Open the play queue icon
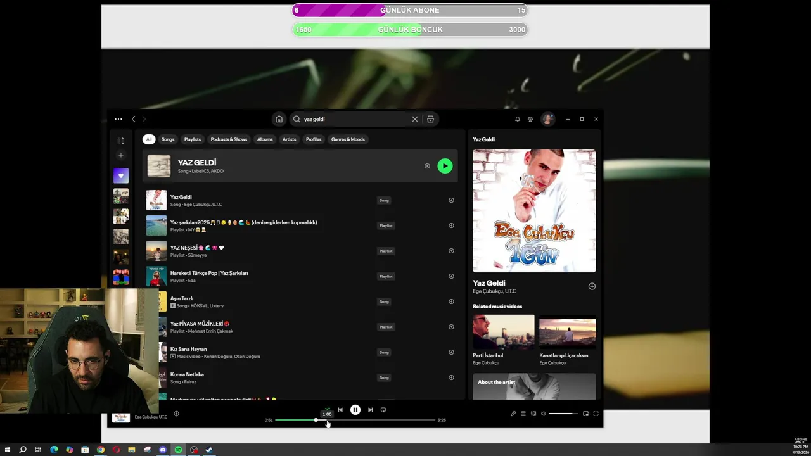This screenshot has height=456, width=811. click(523, 414)
